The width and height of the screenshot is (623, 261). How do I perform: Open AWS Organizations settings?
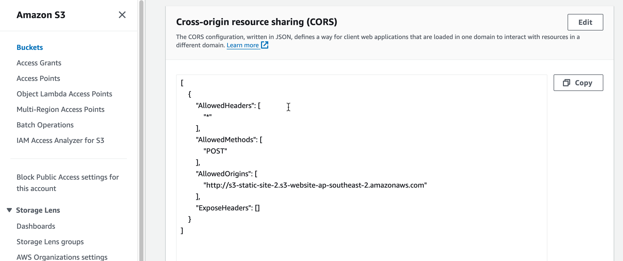point(62,257)
